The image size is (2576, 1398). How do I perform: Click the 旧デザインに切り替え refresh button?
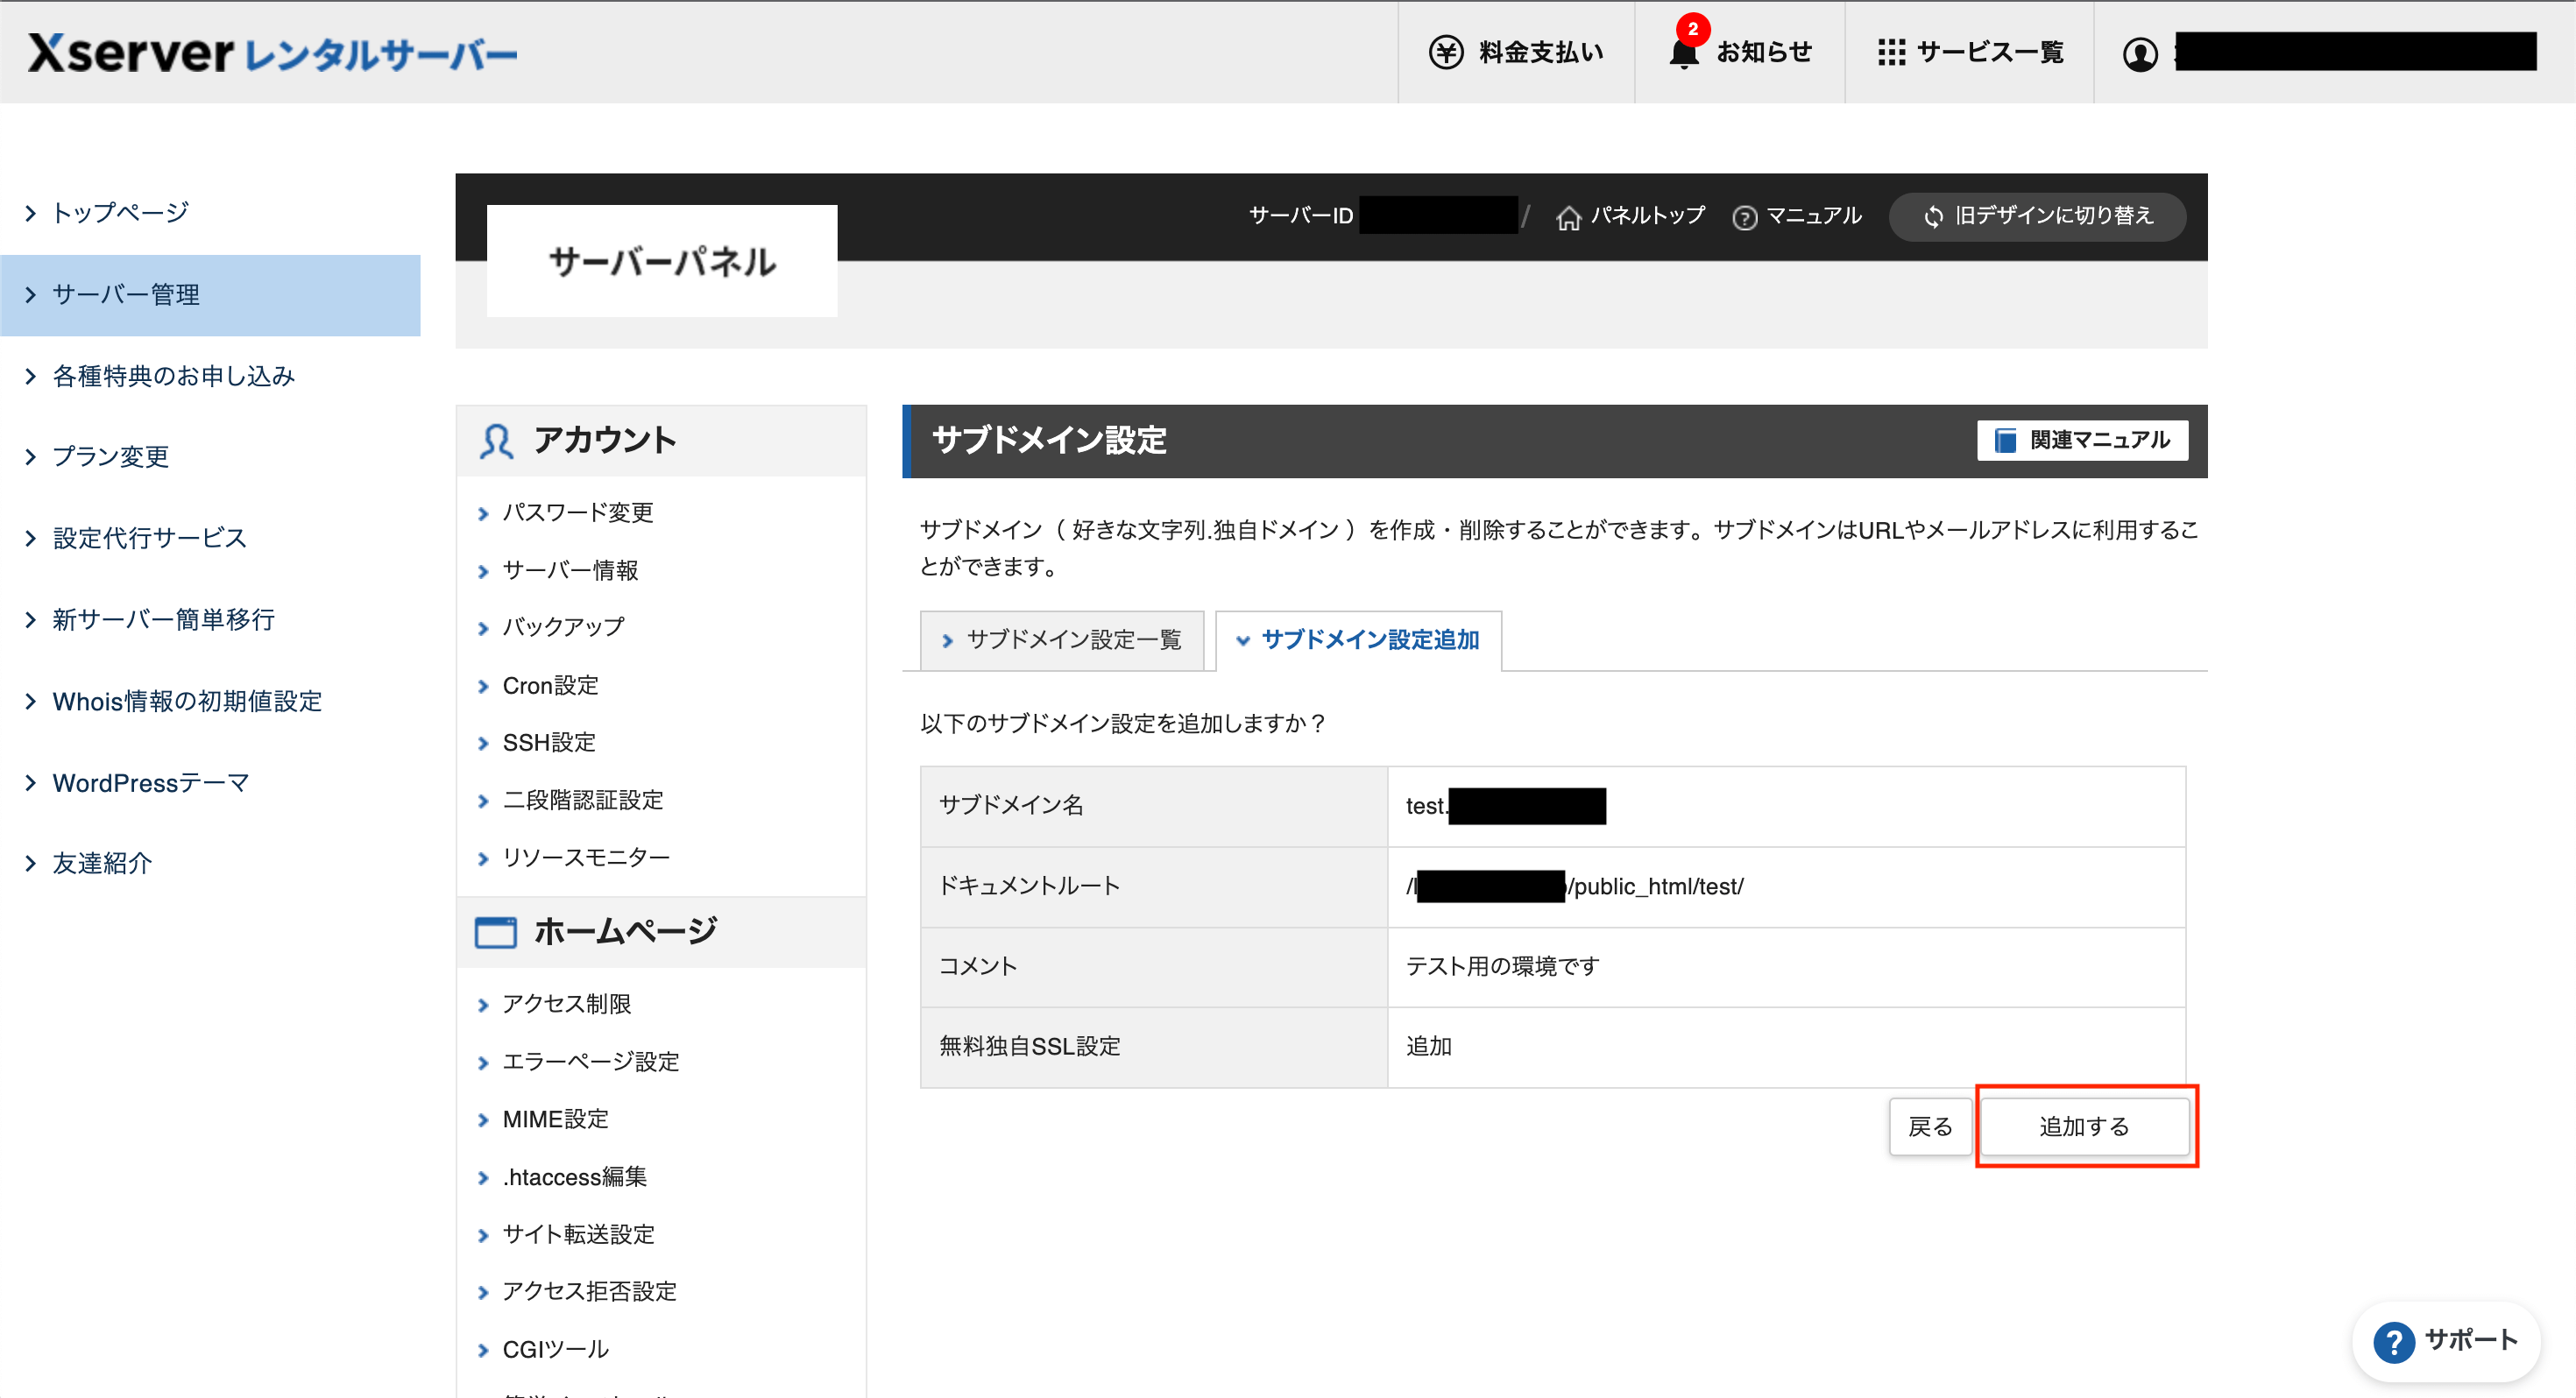click(x=2036, y=216)
